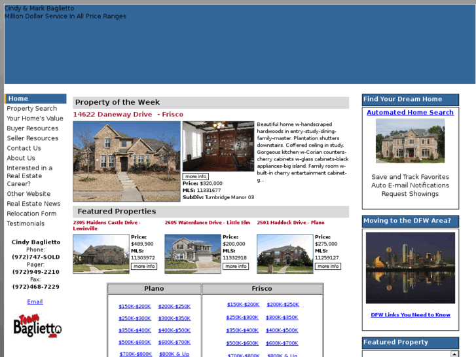Click the Featured Properties heading

(x=117, y=212)
